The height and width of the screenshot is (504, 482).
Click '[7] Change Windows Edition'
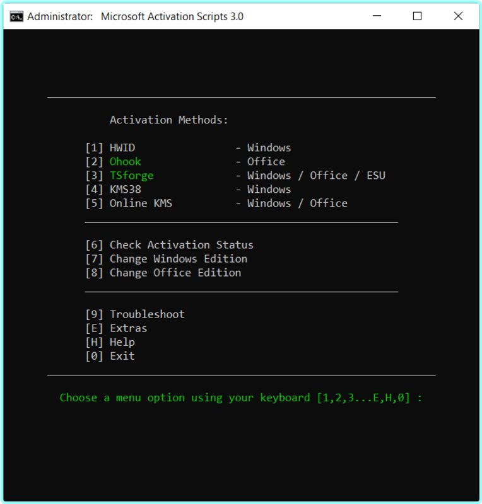click(167, 259)
